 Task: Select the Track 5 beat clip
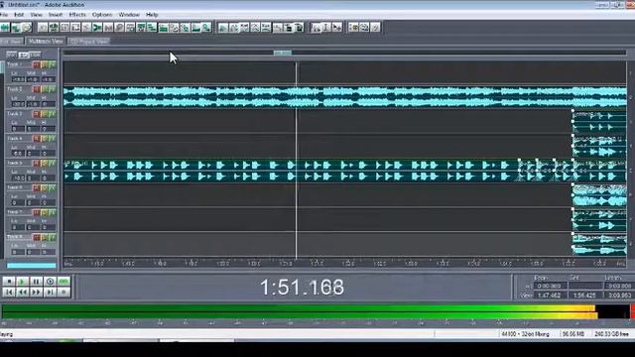pyautogui.click(x=292, y=171)
